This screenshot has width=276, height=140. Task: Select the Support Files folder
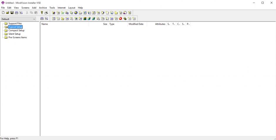click(x=15, y=23)
